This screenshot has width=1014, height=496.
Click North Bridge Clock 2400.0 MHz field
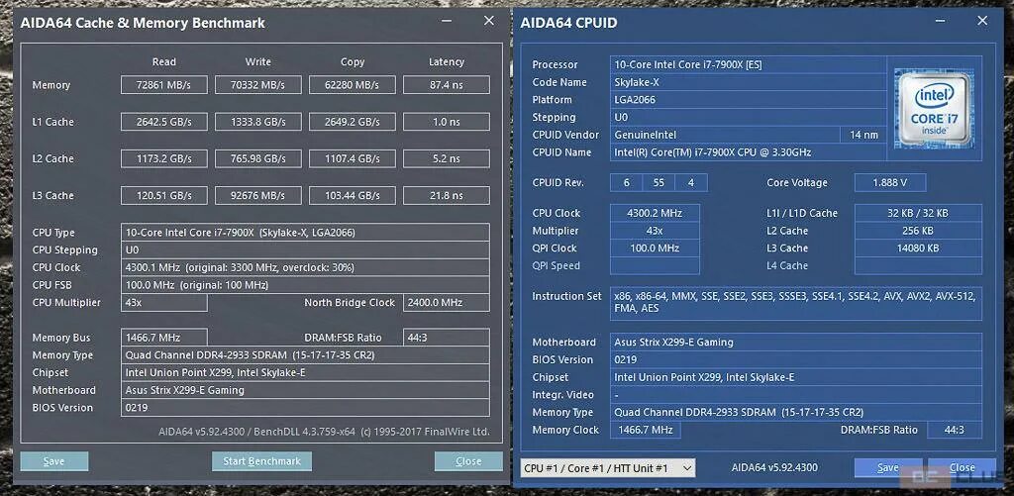(x=447, y=302)
